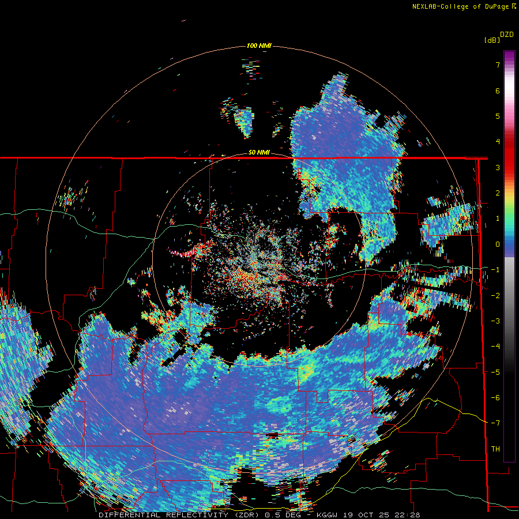The image size is (519, 519).
Task: Select the 2 value on the legend
Action: (x=498, y=193)
